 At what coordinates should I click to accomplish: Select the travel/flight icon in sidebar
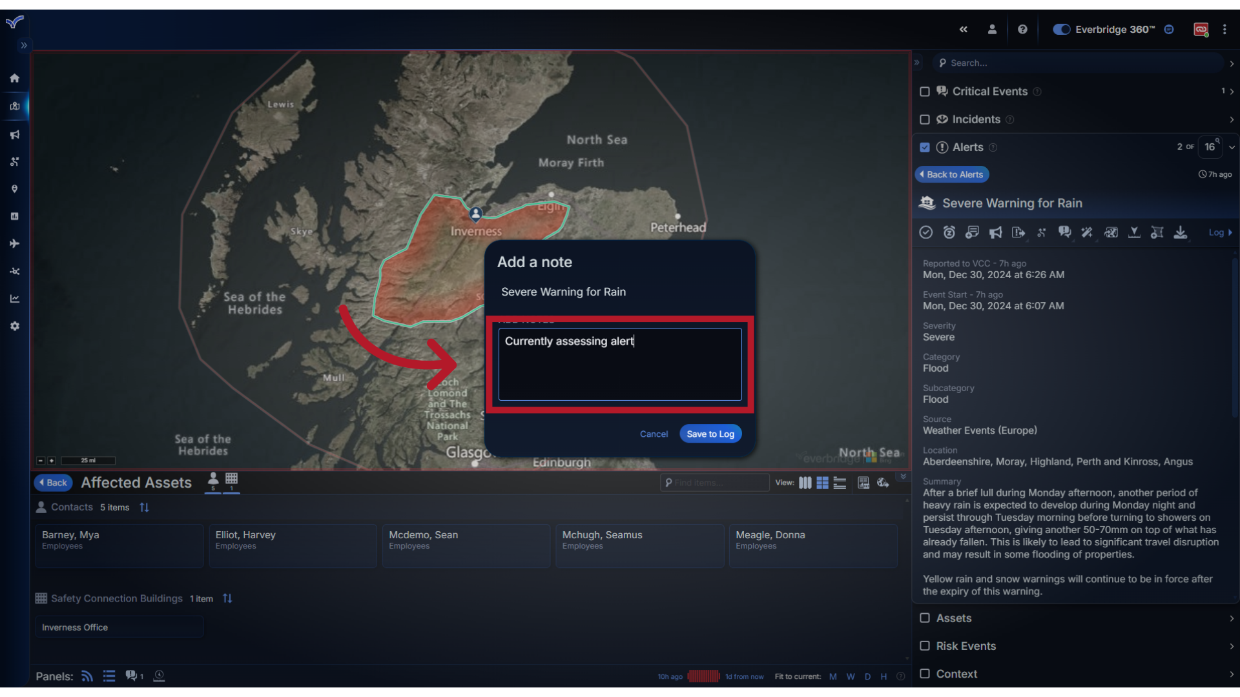(14, 243)
